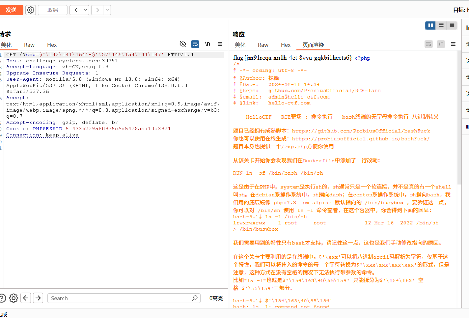Expand the history-forward dropdown arrow
Image resolution: width=469 pixels, height=318 pixels.
107,10
